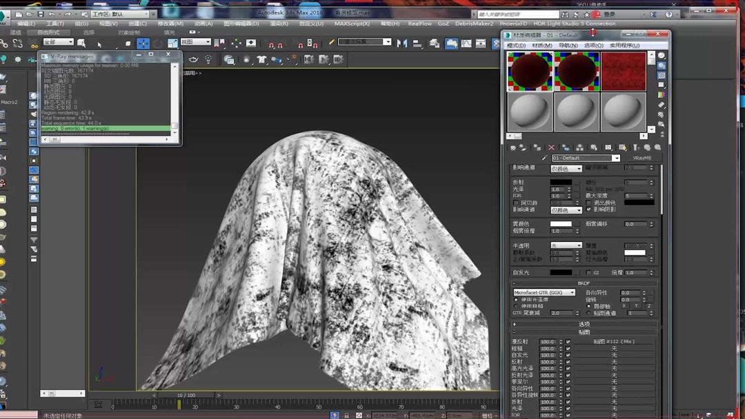Viewport: 745px width, 419px height.
Task: Toggle the 影响阴影 checkbox
Action: click(588, 209)
